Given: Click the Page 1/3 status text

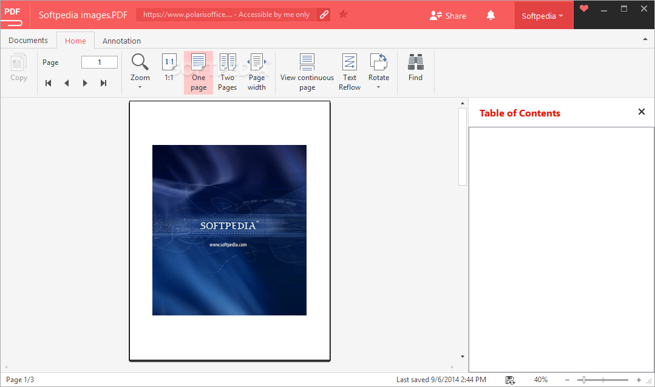Looking at the screenshot, I should (20, 380).
